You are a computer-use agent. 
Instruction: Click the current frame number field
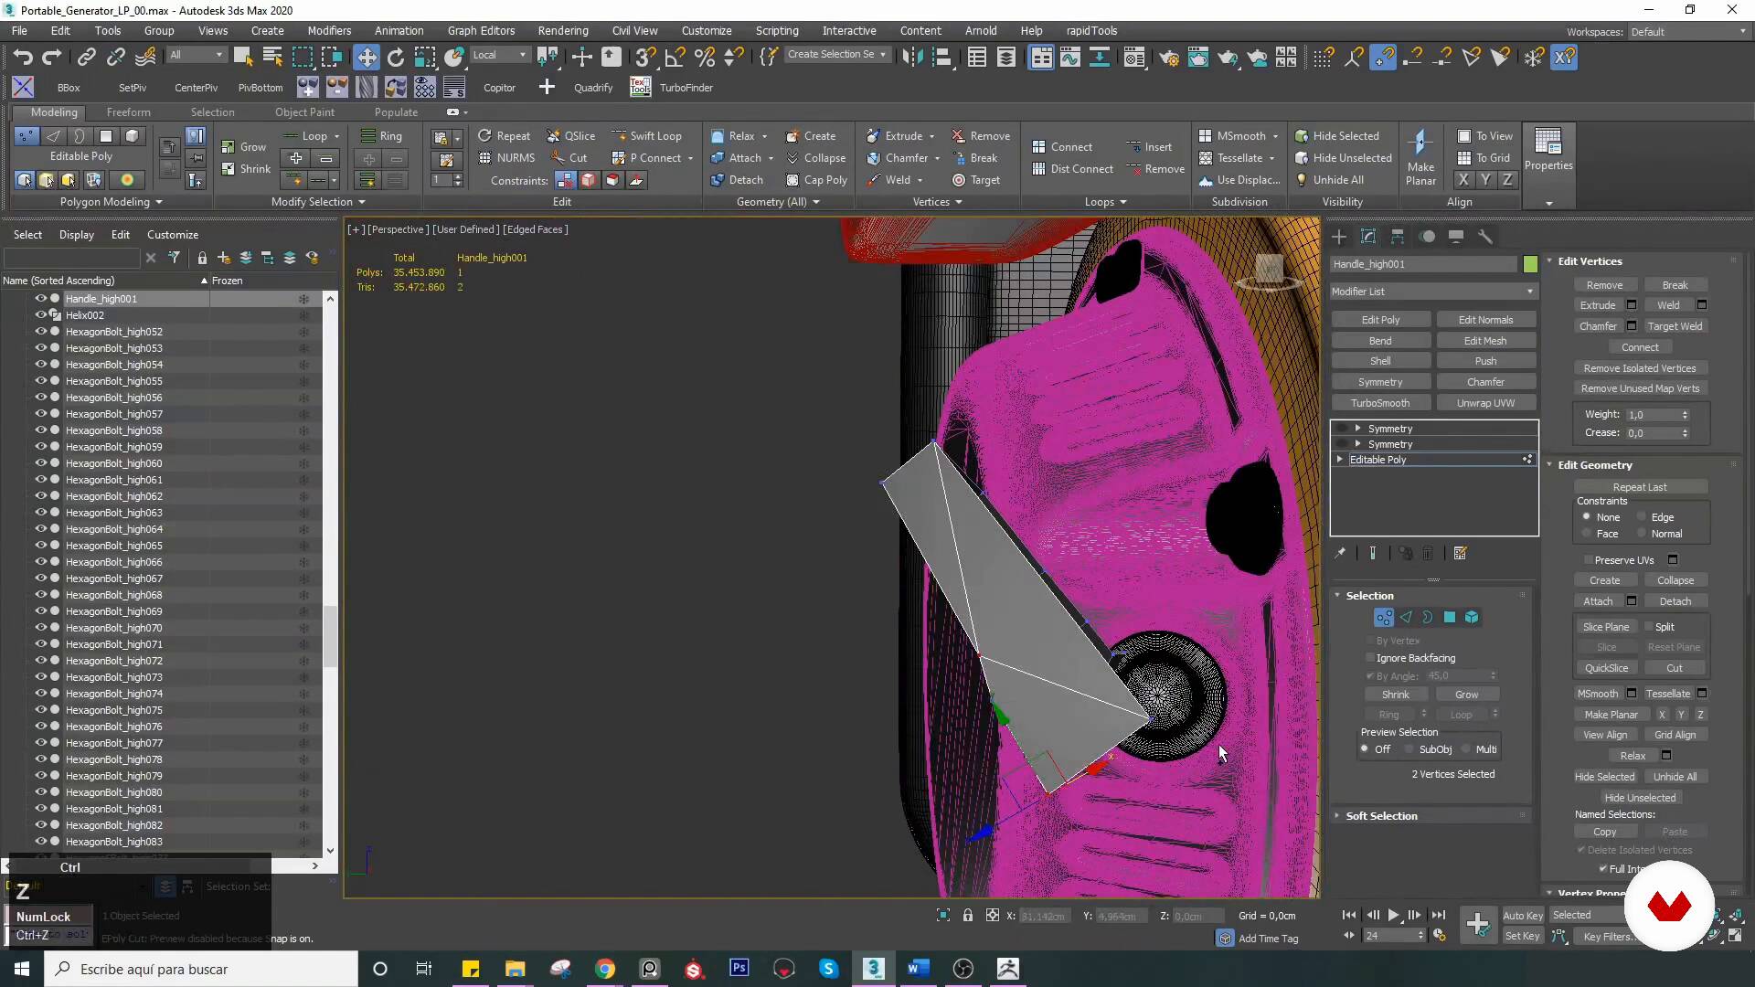point(1389,936)
